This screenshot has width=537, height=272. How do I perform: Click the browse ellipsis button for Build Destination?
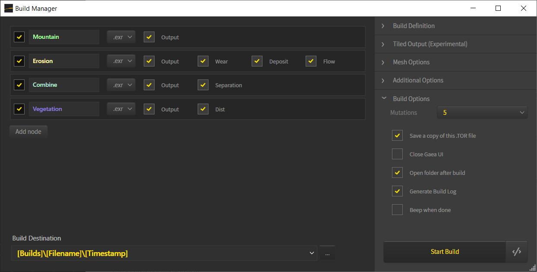pyautogui.click(x=327, y=253)
